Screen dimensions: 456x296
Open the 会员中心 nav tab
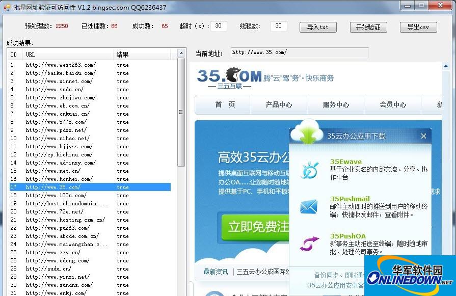(x=393, y=104)
